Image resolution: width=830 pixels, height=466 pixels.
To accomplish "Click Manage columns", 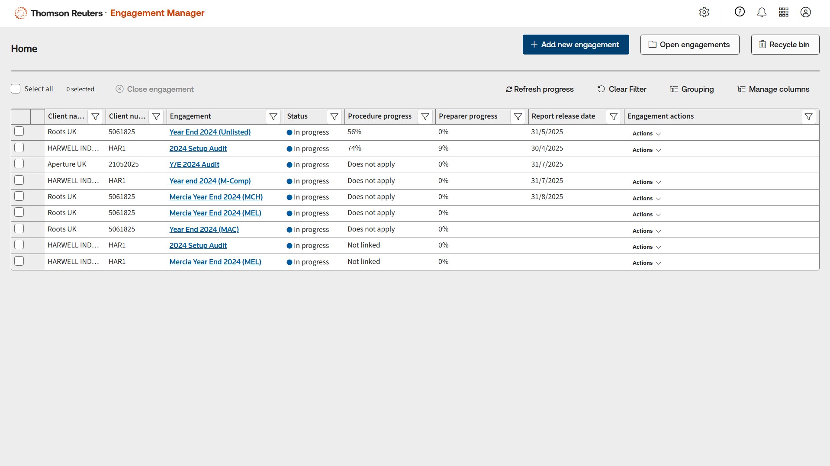I will [x=773, y=89].
